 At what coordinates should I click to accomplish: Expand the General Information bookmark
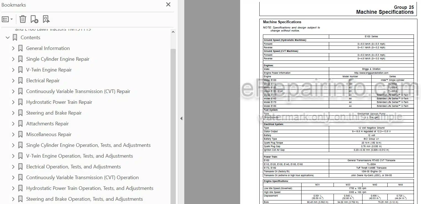click(13, 48)
